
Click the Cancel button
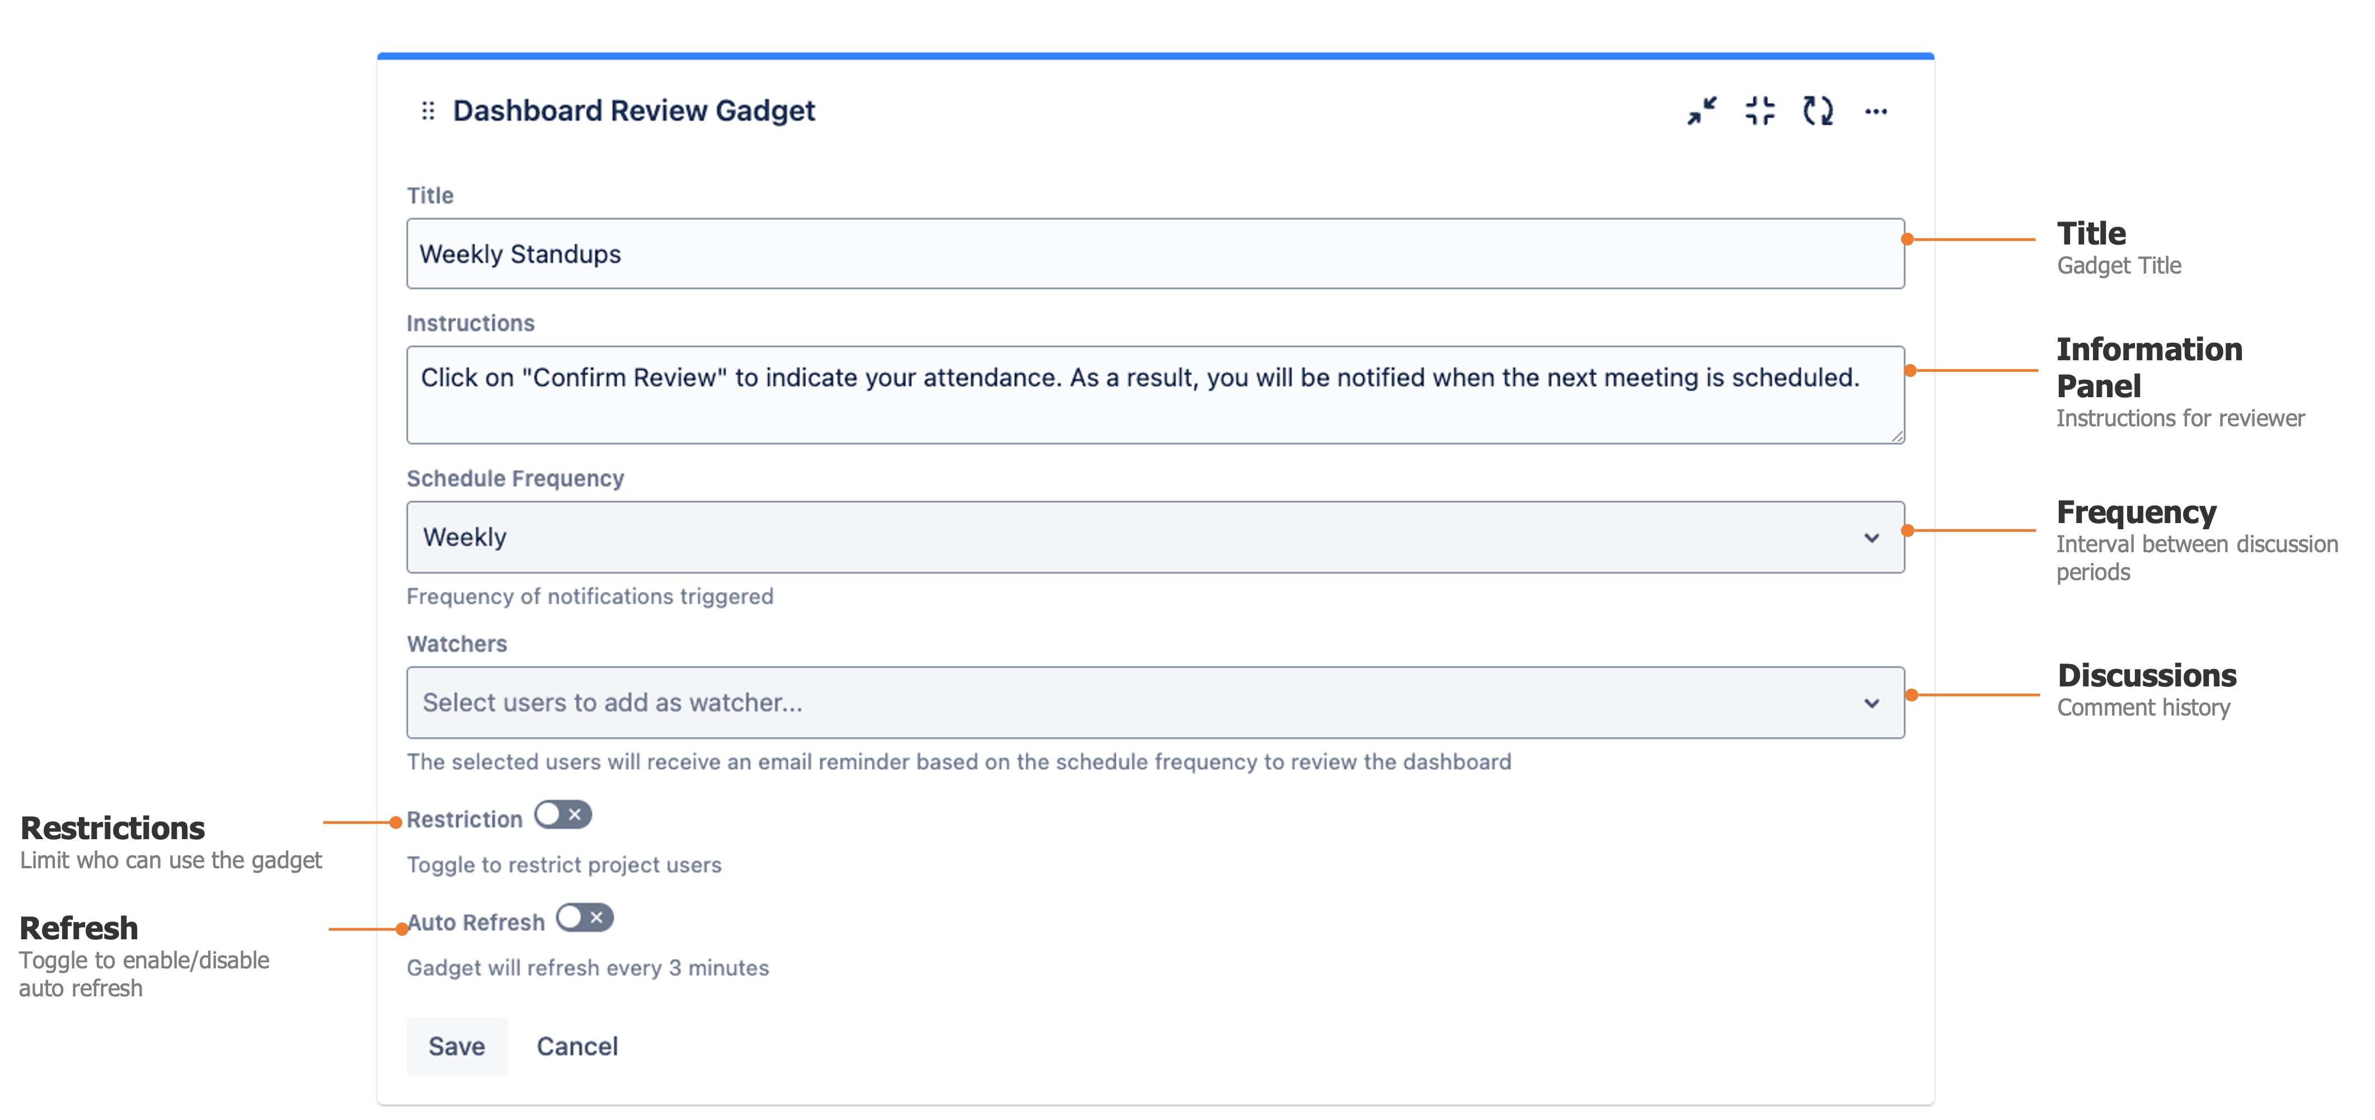[x=576, y=1046]
